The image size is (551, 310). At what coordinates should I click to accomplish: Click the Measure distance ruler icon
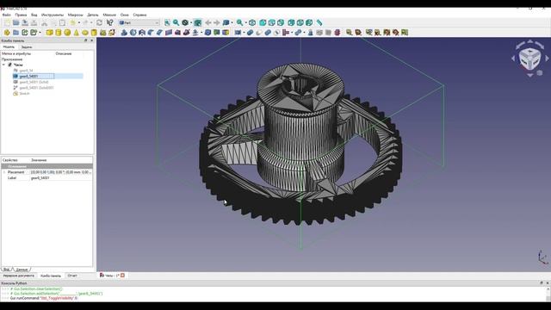tap(319, 22)
